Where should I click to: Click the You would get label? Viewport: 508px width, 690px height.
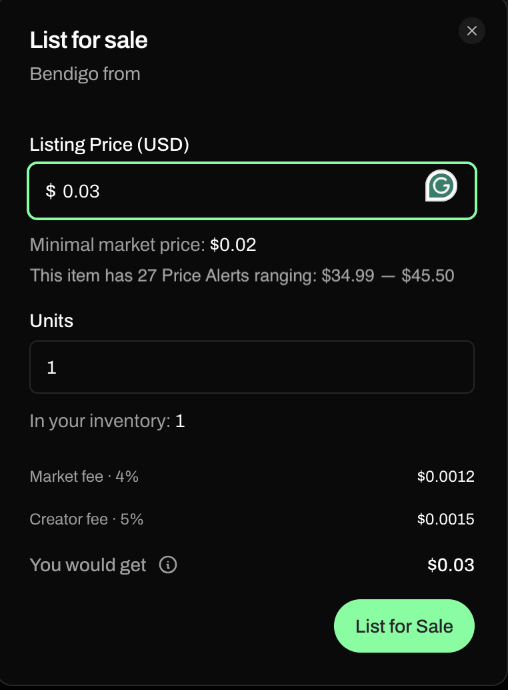(x=88, y=565)
